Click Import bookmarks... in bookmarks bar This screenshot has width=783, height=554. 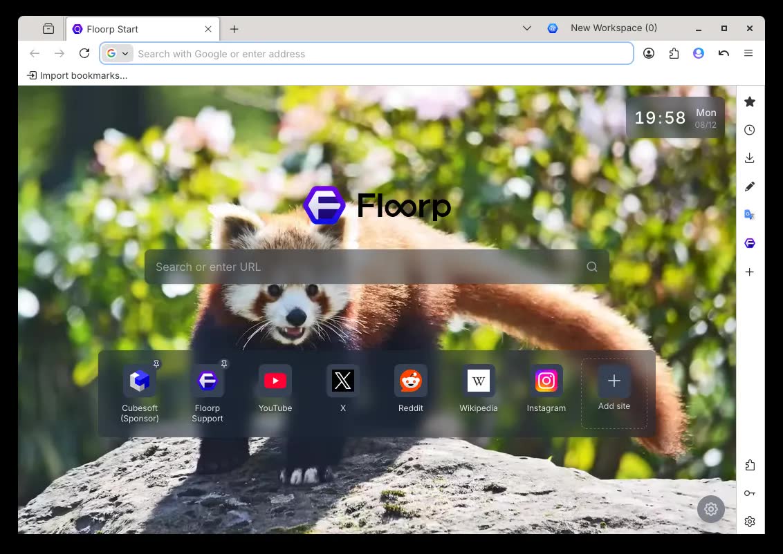coord(77,75)
